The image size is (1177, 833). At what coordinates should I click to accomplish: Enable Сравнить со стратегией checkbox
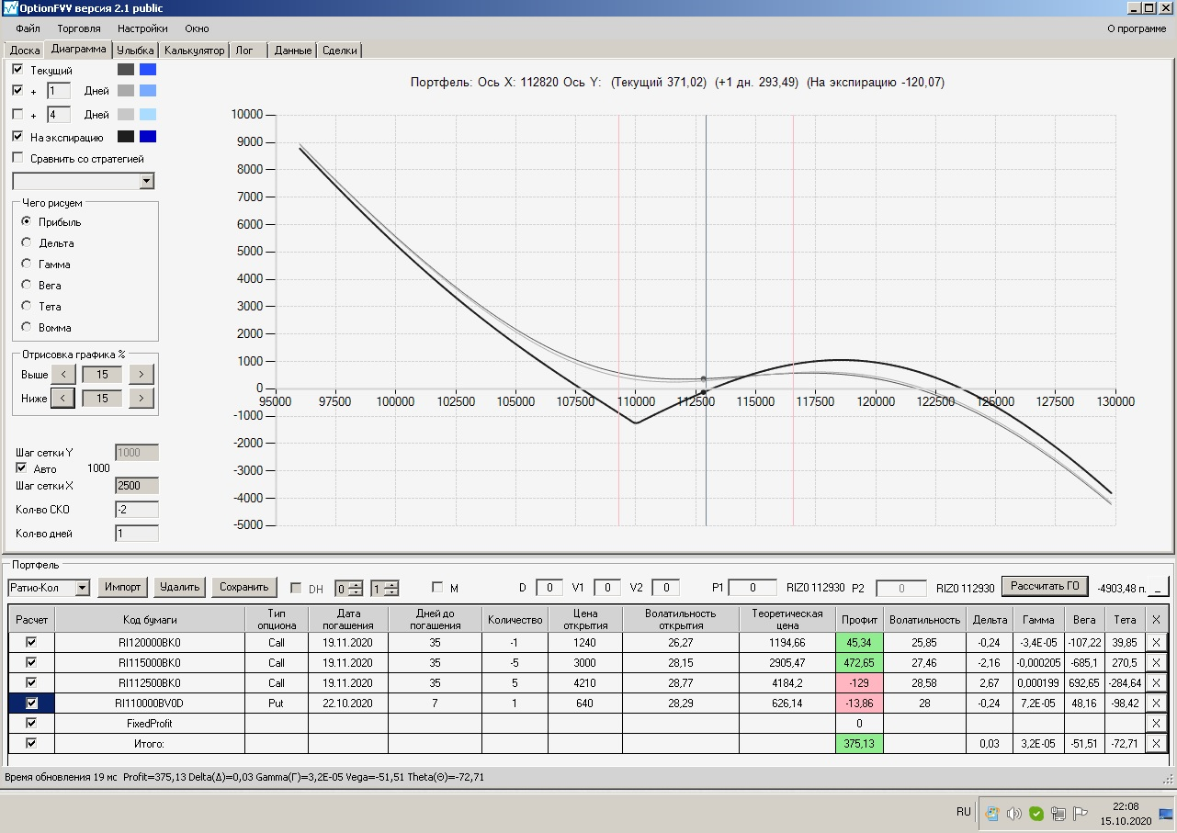(18, 158)
